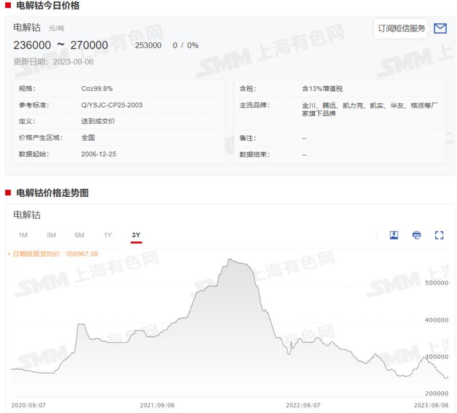457x413 pixels.
Task: View the price chart in fullscreen mode
Action: pos(439,234)
